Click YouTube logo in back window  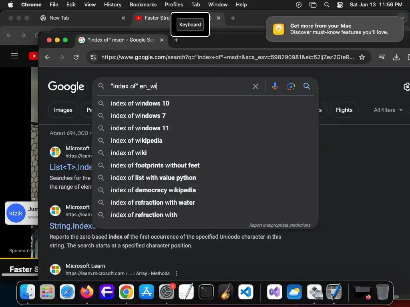pyautogui.click(x=33, y=56)
